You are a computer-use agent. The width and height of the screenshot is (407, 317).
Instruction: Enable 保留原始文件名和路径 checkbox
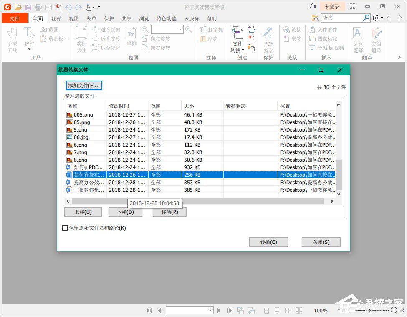point(65,228)
